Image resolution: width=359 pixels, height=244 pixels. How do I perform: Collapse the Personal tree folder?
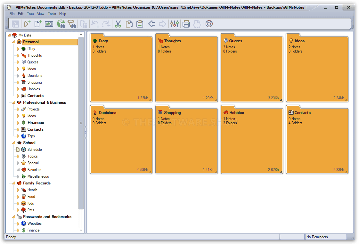[13, 42]
